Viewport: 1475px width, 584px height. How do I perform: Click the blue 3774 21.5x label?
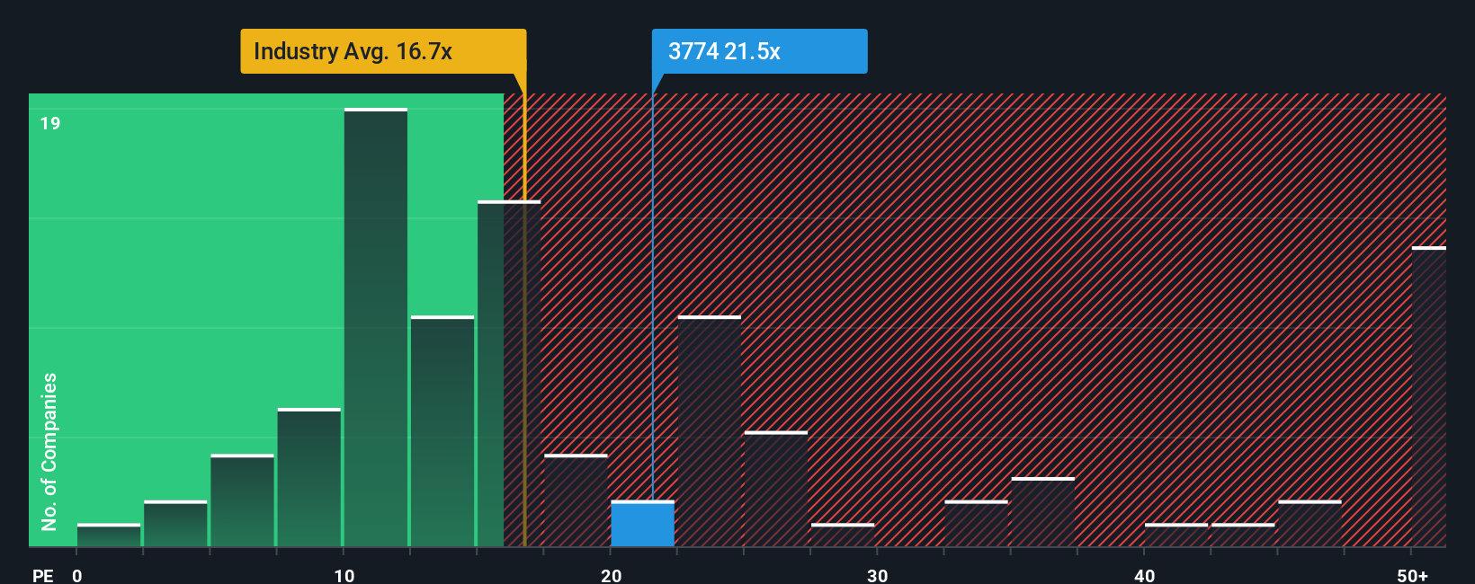[760, 51]
